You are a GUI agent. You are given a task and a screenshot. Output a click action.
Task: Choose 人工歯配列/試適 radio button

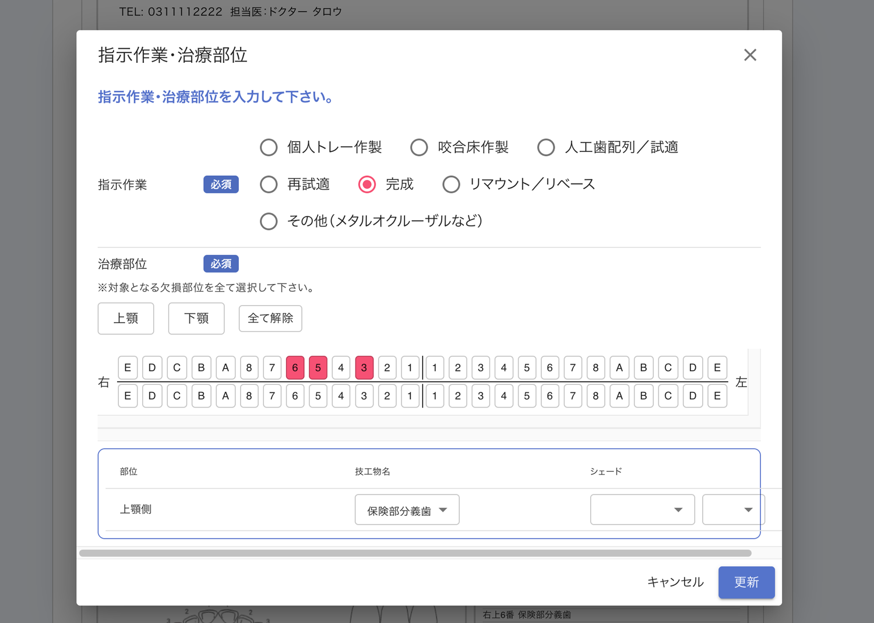(x=546, y=148)
